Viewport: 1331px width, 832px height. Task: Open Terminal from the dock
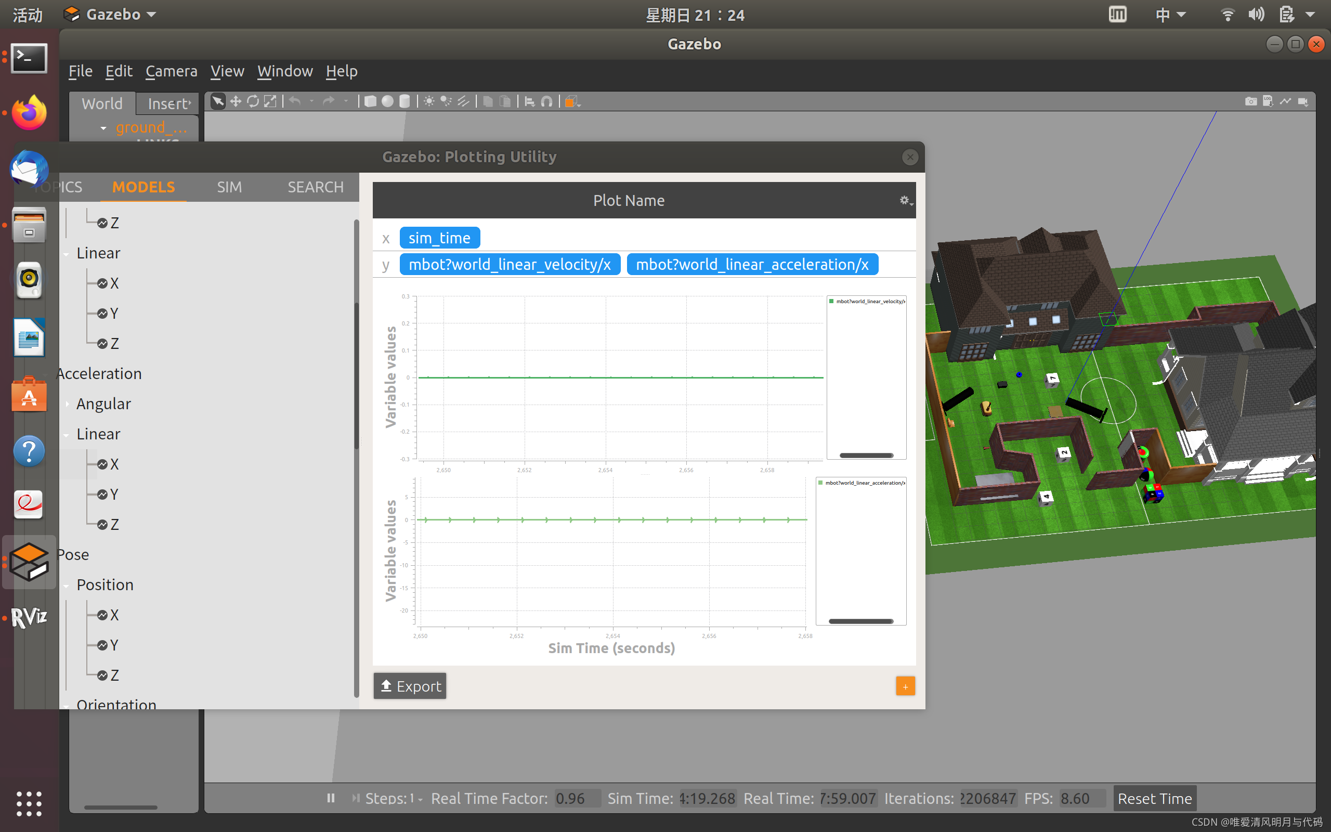[29, 57]
